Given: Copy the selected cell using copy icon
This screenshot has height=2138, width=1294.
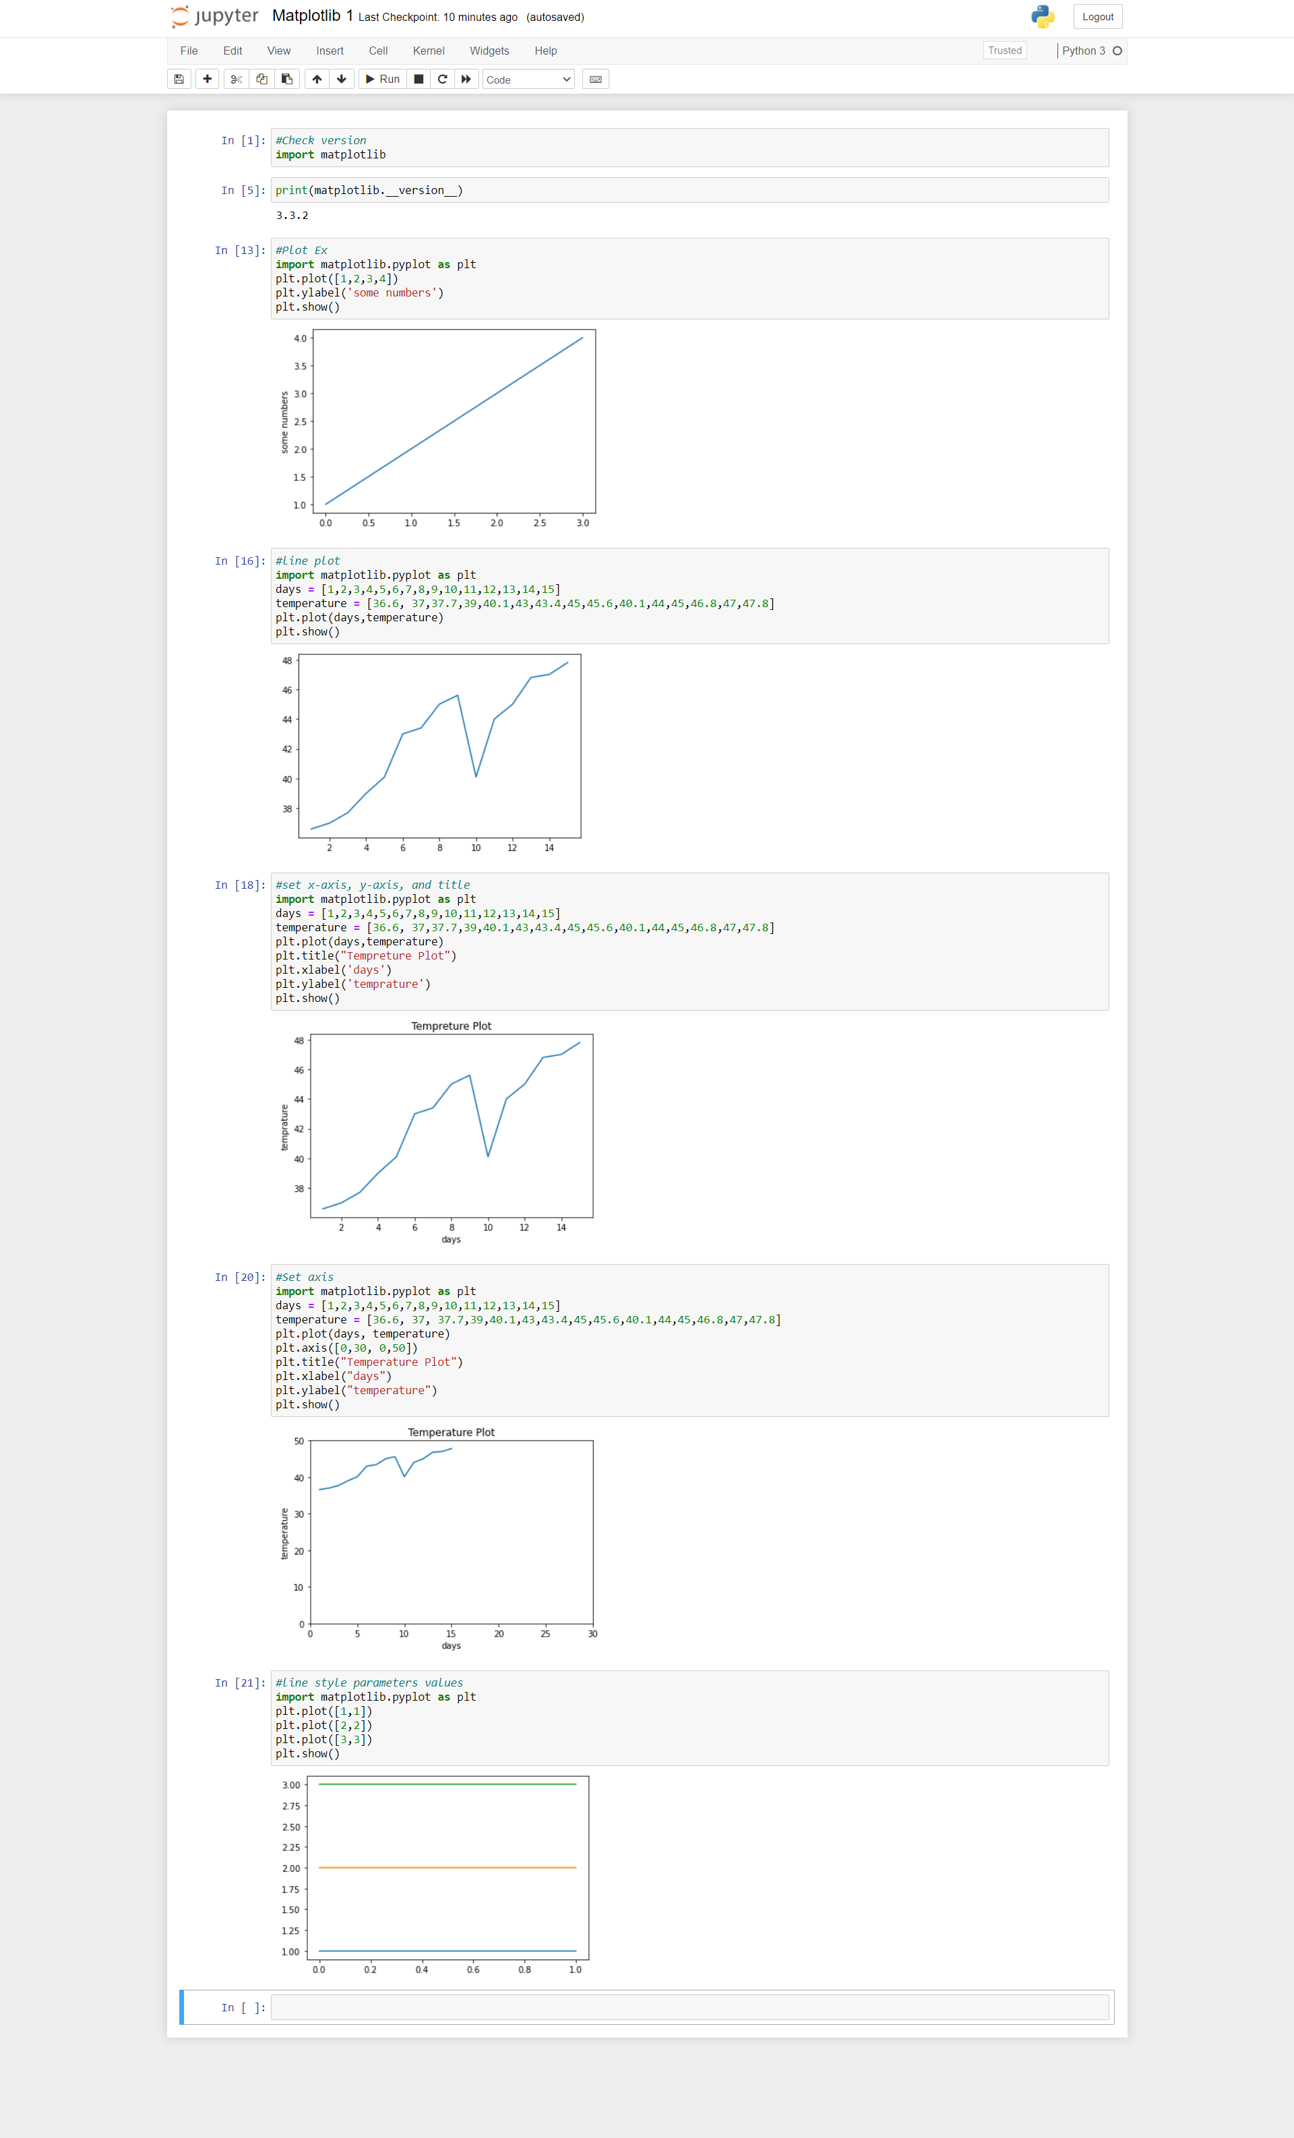Looking at the screenshot, I should pyautogui.click(x=262, y=79).
